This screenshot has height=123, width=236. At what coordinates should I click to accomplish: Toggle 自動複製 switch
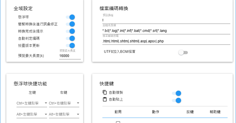point(177,93)
